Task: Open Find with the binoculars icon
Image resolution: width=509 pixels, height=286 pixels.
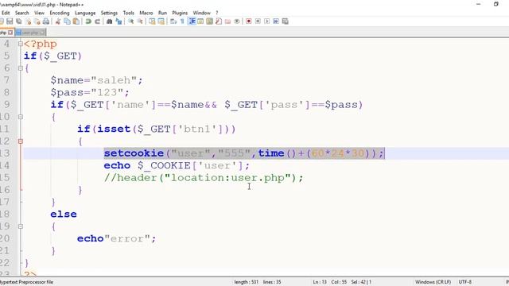Action: click(110, 21)
